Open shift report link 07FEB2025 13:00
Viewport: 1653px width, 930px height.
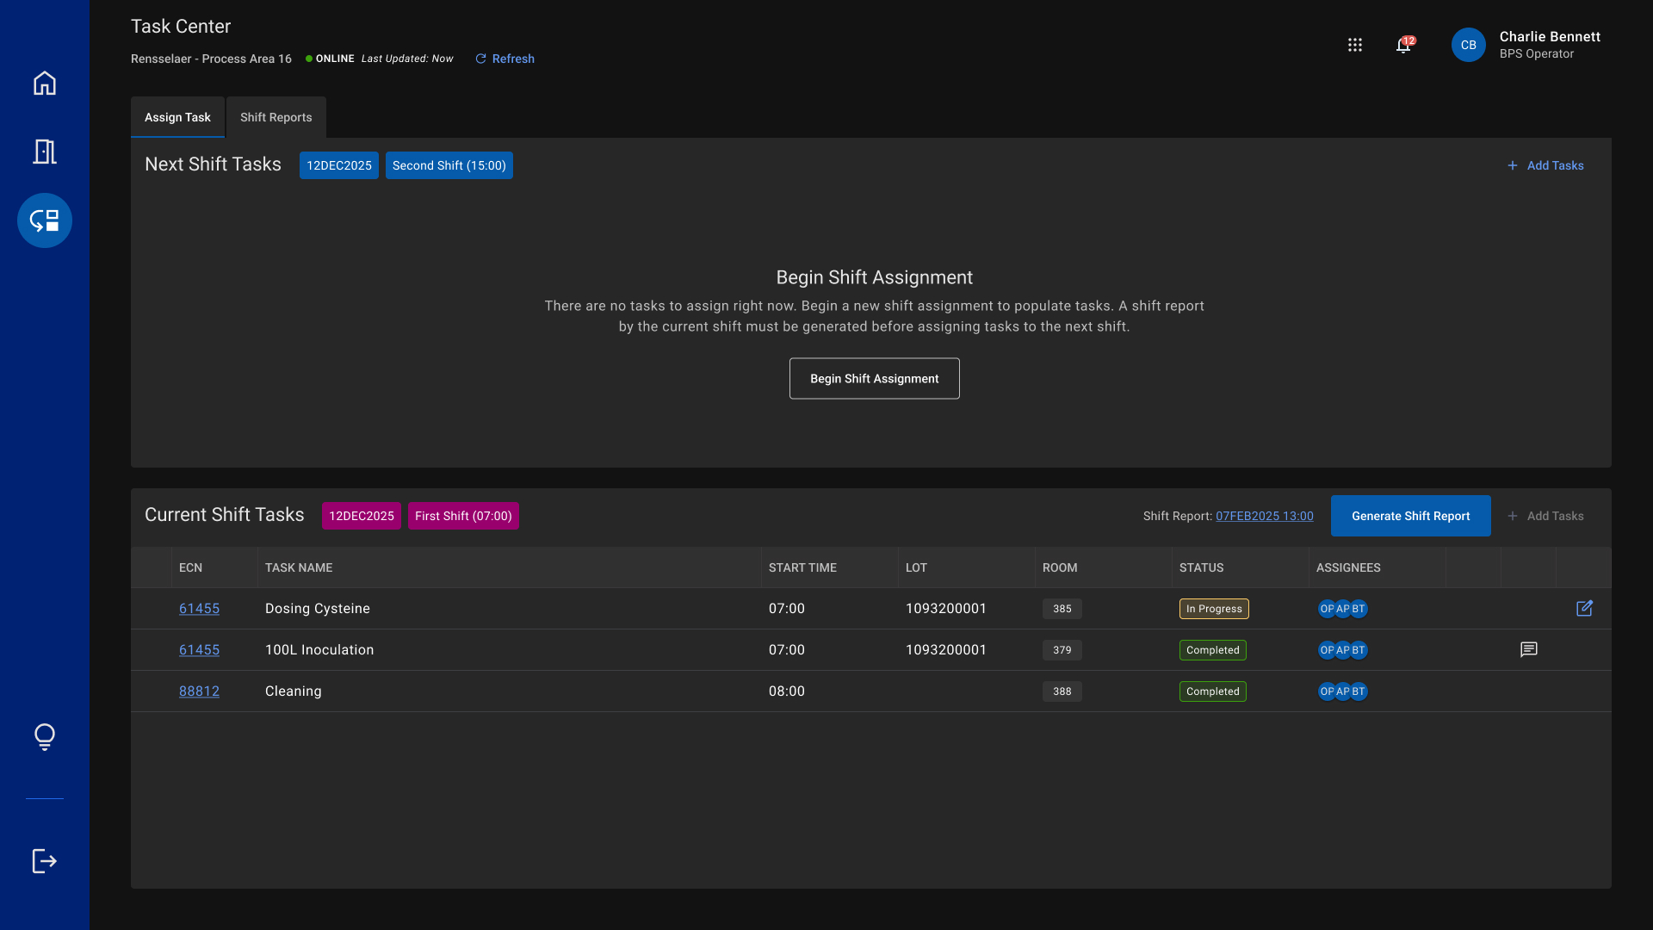1264,516
